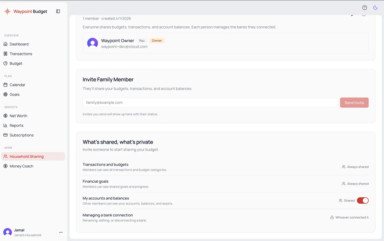The width and height of the screenshot is (384, 241).
Task: Switch to dark mode via moon icon
Action: pos(375,8)
